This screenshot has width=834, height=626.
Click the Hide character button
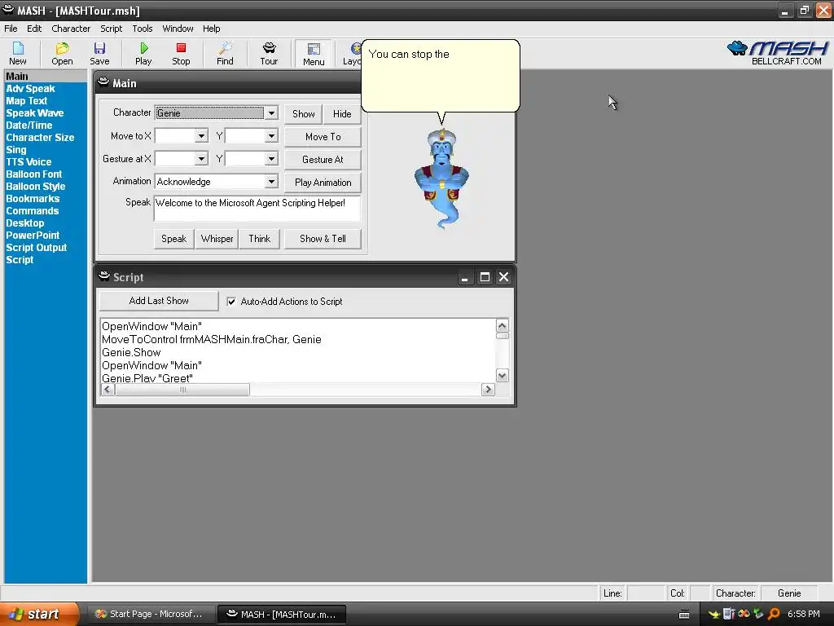coord(342,114)
